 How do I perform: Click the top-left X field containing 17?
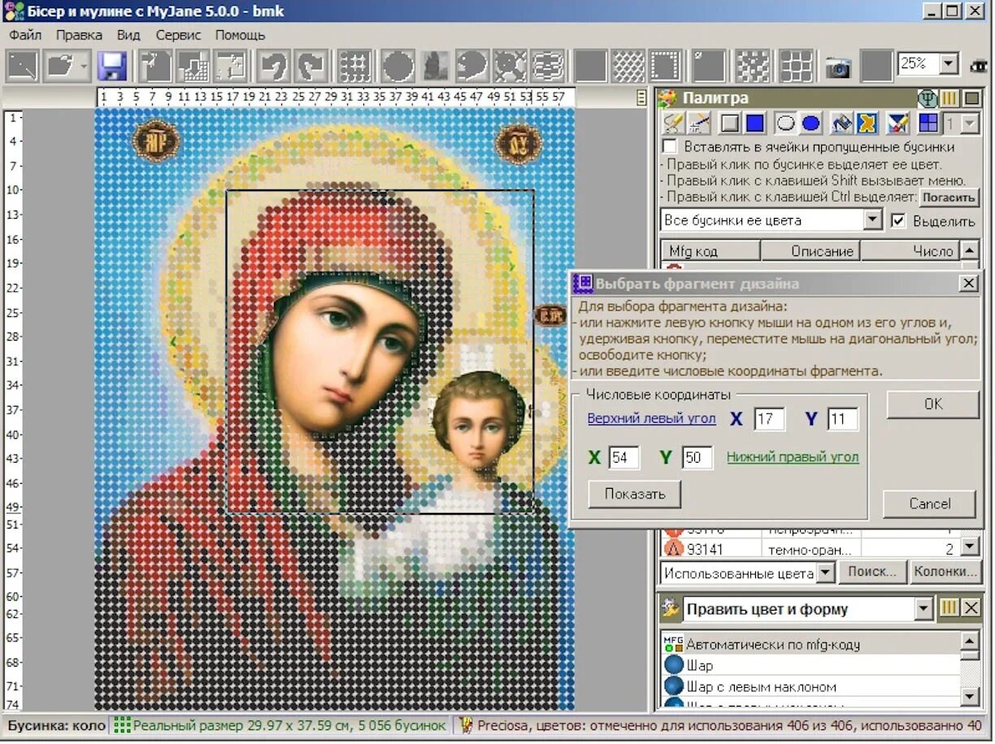coord(769,420)
